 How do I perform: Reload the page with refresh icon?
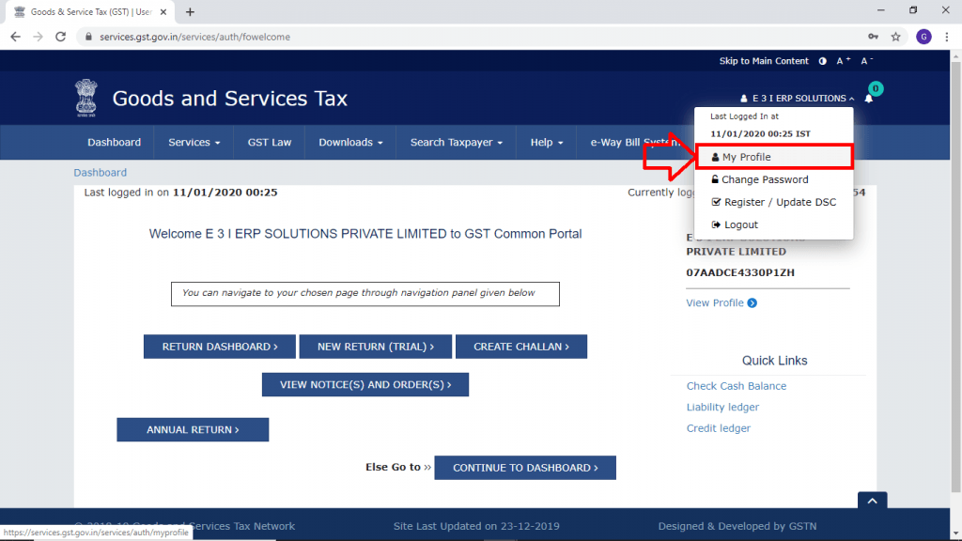pos(60,37)
